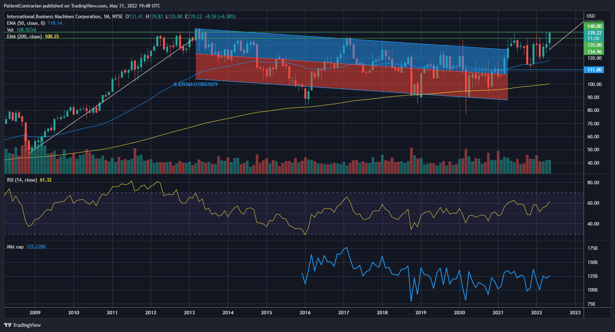Viewport: 615px width, 332px height.
Task: Click the green 140.00 price tag
Action: pyautogui.click(x=594, y=26)
